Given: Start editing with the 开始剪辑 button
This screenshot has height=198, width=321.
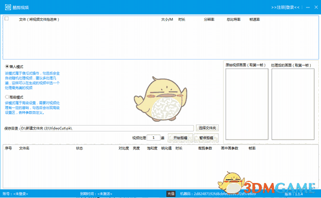Looking at the screenshot, I should pos(180,138).
